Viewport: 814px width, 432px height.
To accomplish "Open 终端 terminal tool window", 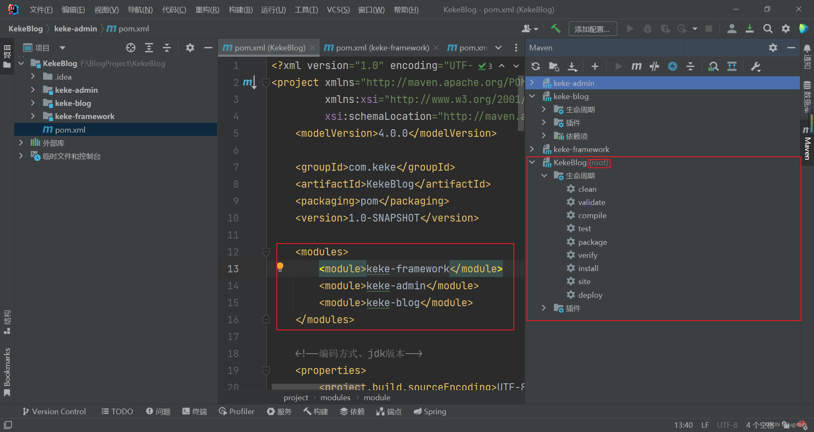I will tap(195, 411).
